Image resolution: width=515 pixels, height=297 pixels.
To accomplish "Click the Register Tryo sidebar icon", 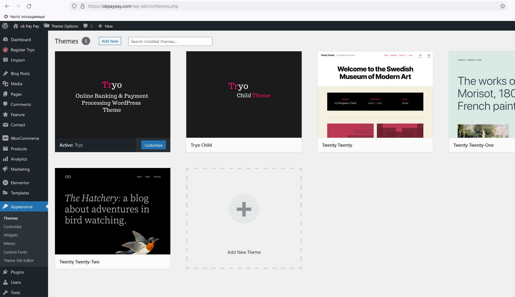I will coord(5,50).
